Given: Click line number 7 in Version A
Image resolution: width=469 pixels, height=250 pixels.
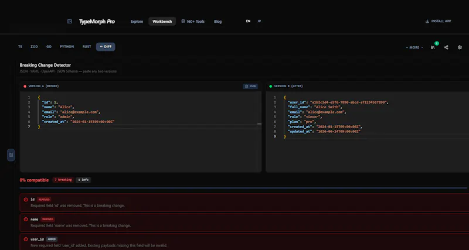Looking at the screenshot, I should (x=29, y=126).
